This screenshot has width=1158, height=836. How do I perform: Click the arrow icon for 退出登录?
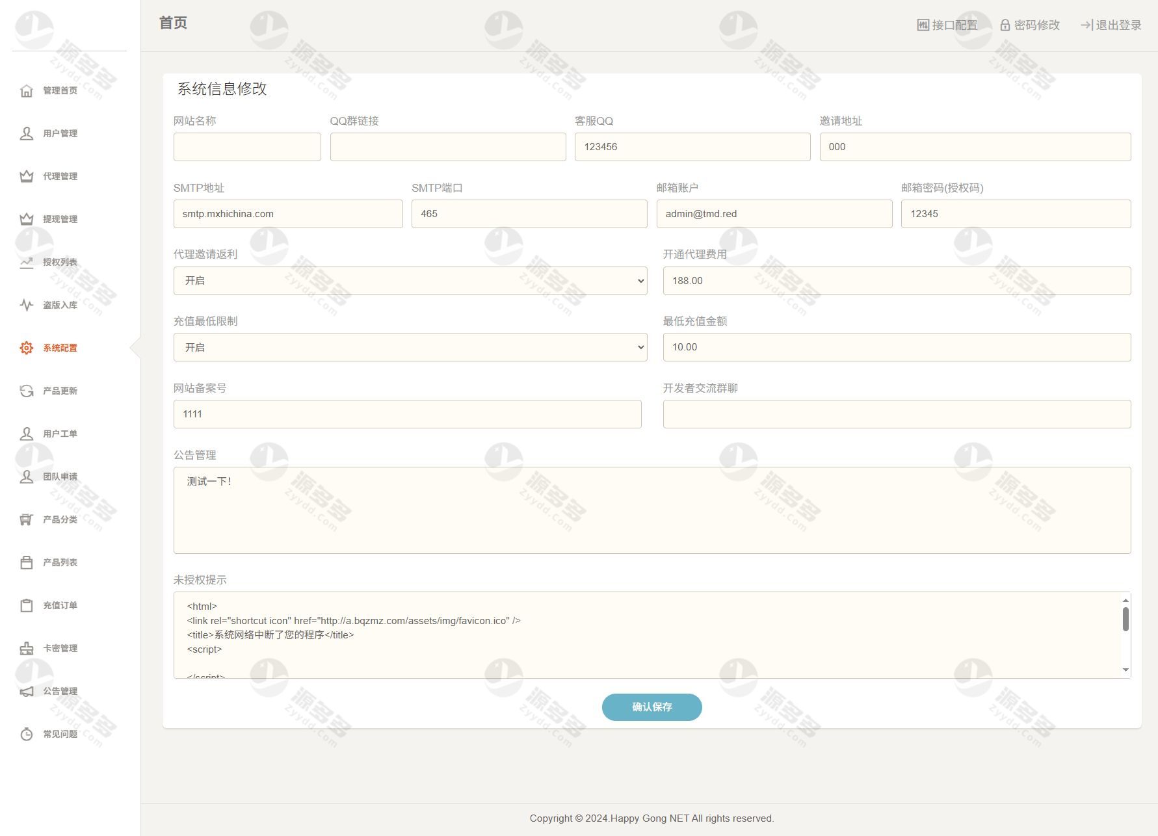click(1086, 25)
